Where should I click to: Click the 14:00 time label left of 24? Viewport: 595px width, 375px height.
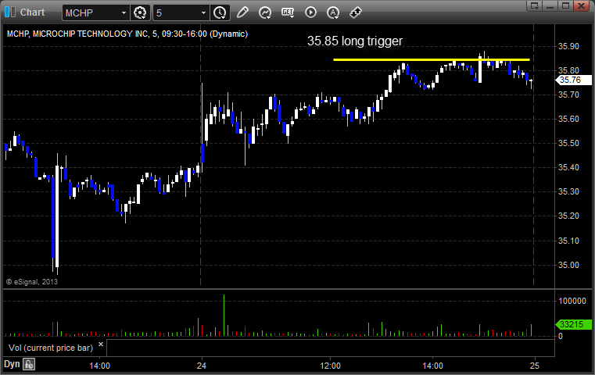pyautogui.click(x=99, y=366)
